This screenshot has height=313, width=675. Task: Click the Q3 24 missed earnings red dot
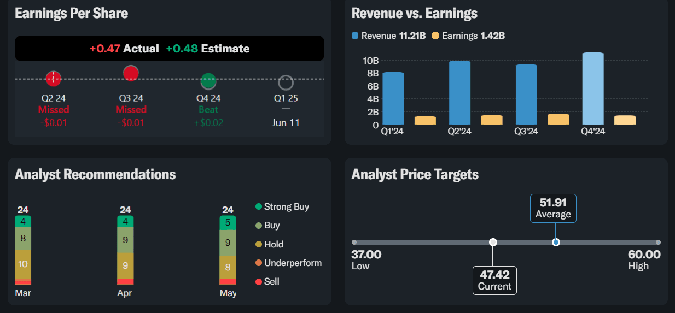(131, 73)
